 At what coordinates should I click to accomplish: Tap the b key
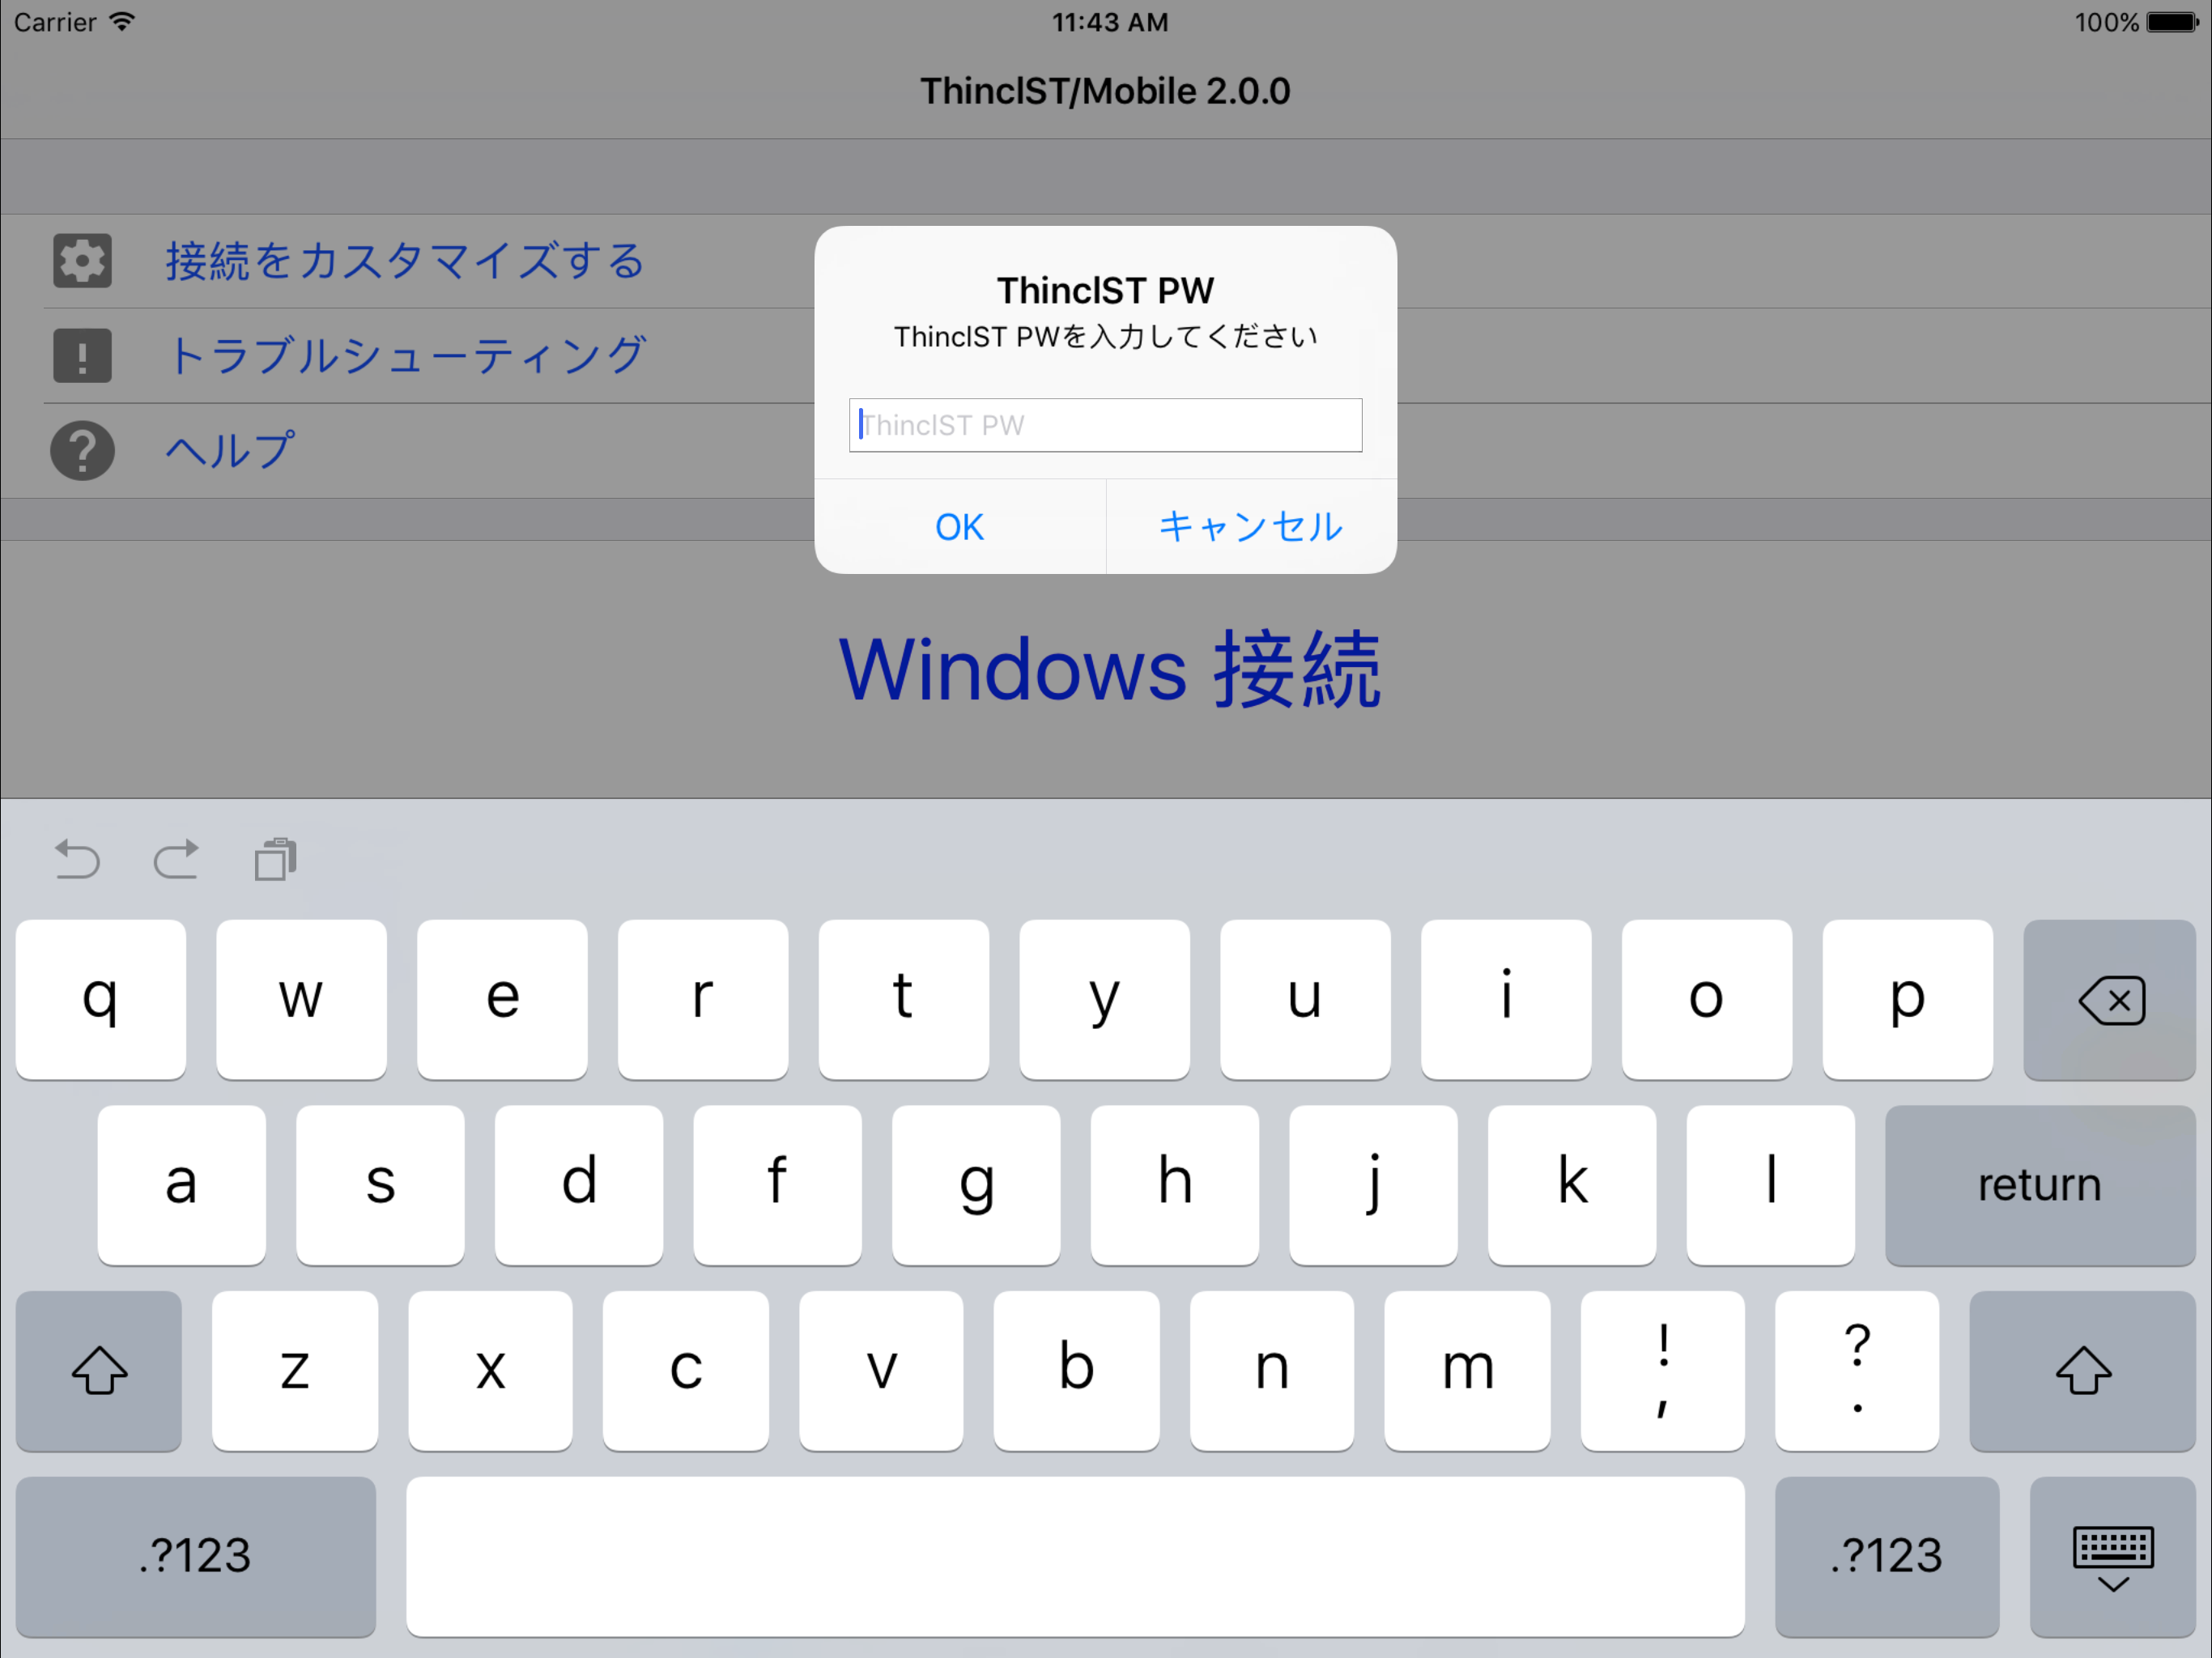pyautogui.click(x=1077, y=1370)
